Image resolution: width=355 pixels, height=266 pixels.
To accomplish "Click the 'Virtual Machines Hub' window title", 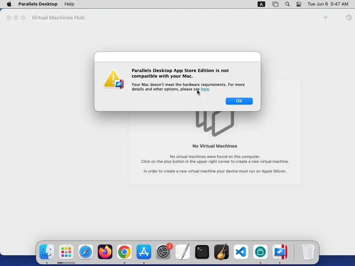I will (58, 18).
